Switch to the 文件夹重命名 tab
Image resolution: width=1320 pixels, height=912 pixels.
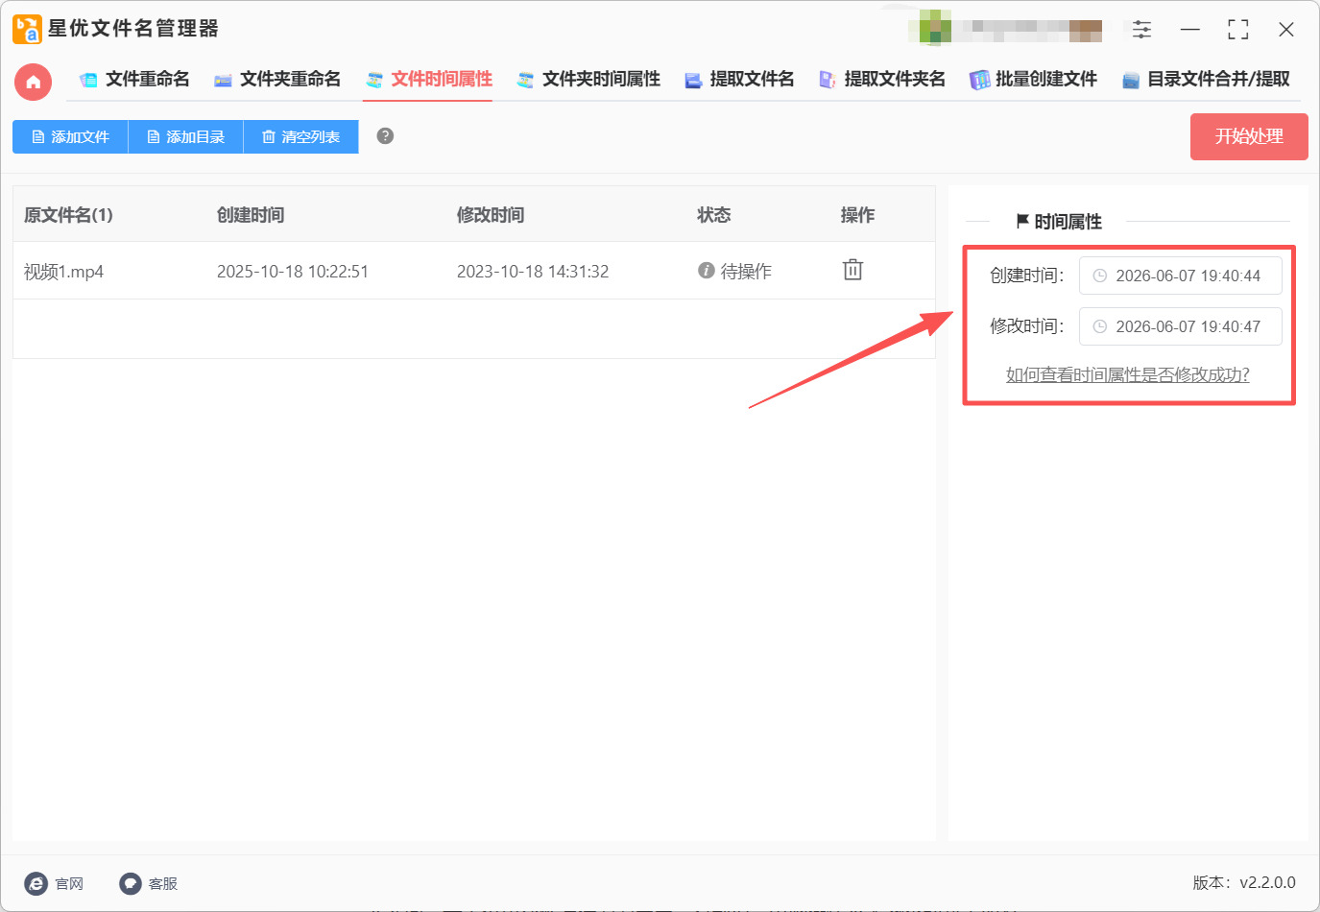click(x=277, y=80)
